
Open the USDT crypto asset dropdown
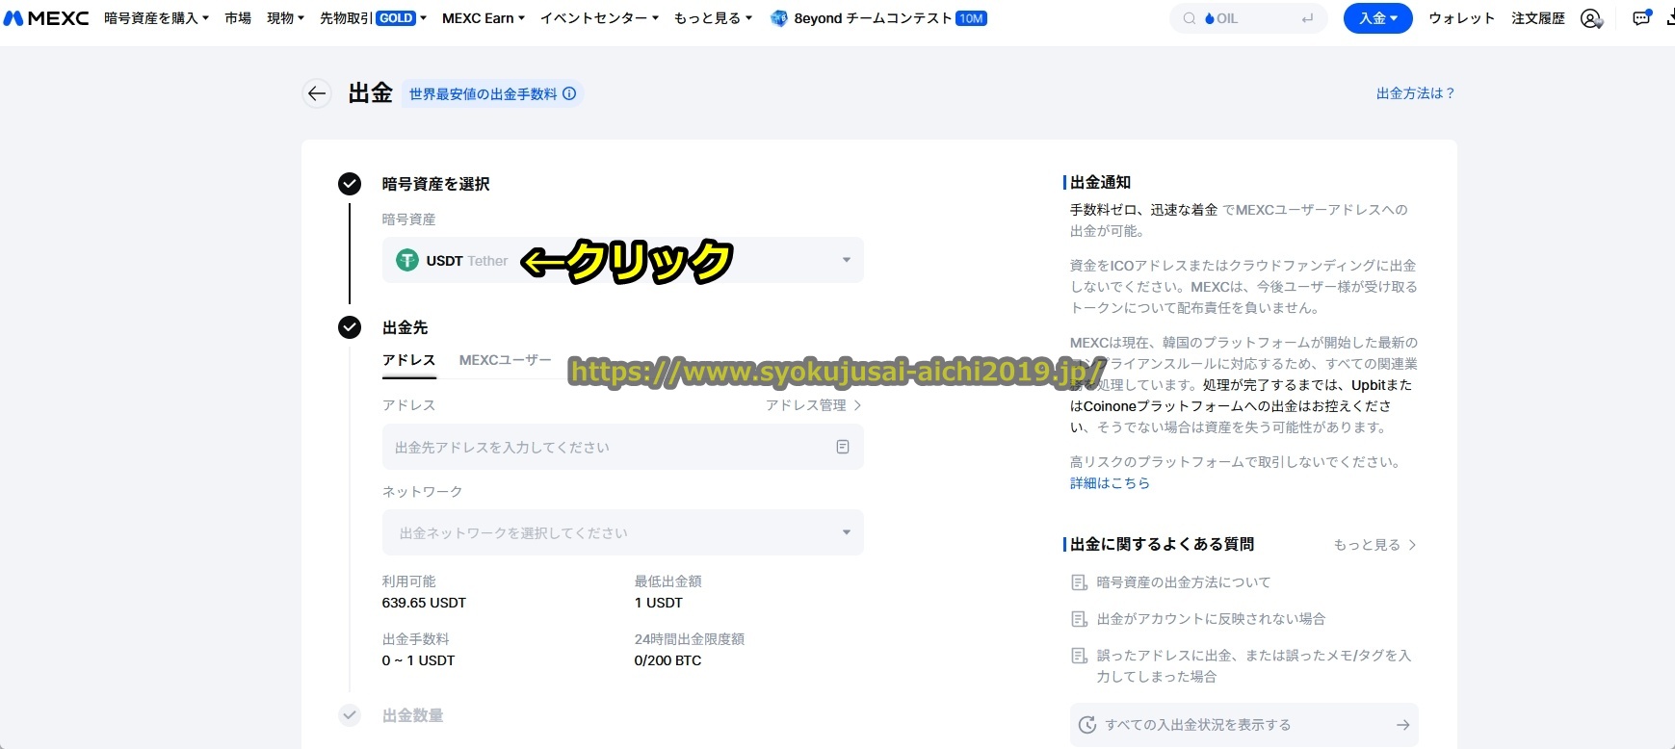[x=623, y=260]
